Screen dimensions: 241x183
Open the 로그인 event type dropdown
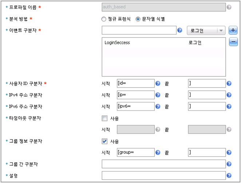[206, 30]
